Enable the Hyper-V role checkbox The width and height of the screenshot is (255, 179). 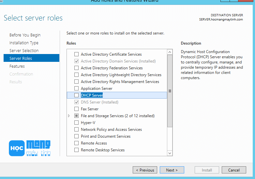[x=76, y=122]
